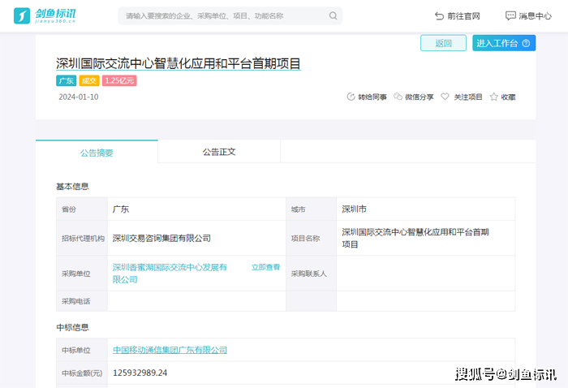Open the 中国移动通信集团广东有限公司 link
Viewport: 568px width, 388px height.
[x=170, y=350]
